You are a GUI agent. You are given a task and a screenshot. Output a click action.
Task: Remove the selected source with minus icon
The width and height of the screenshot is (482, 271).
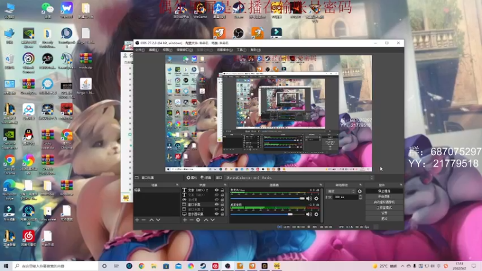191,220
